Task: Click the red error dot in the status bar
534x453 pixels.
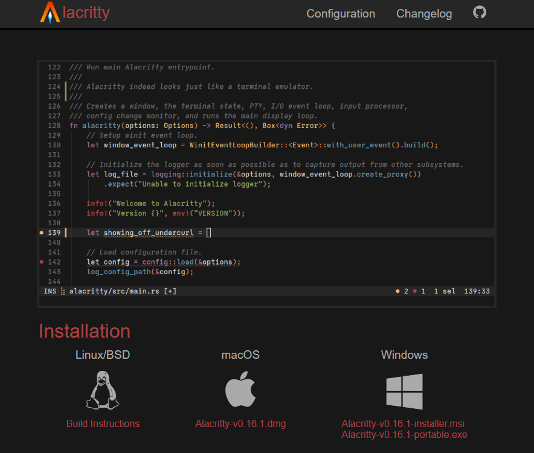Action: [x=415, y=291]
